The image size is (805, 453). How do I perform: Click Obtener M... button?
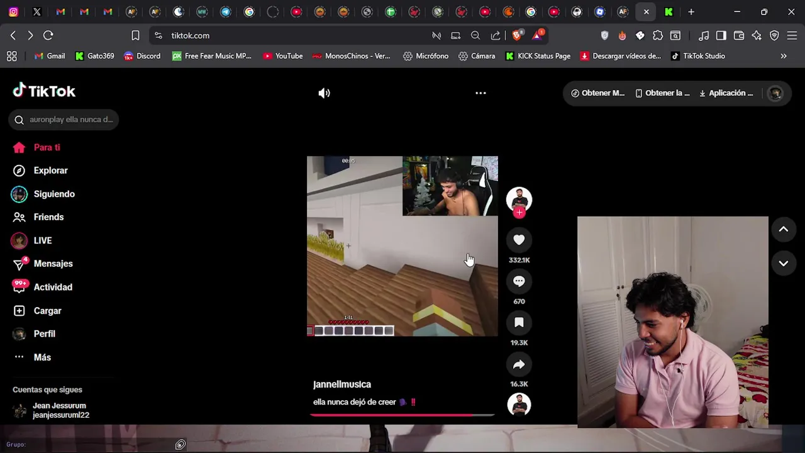click(597, 93)
